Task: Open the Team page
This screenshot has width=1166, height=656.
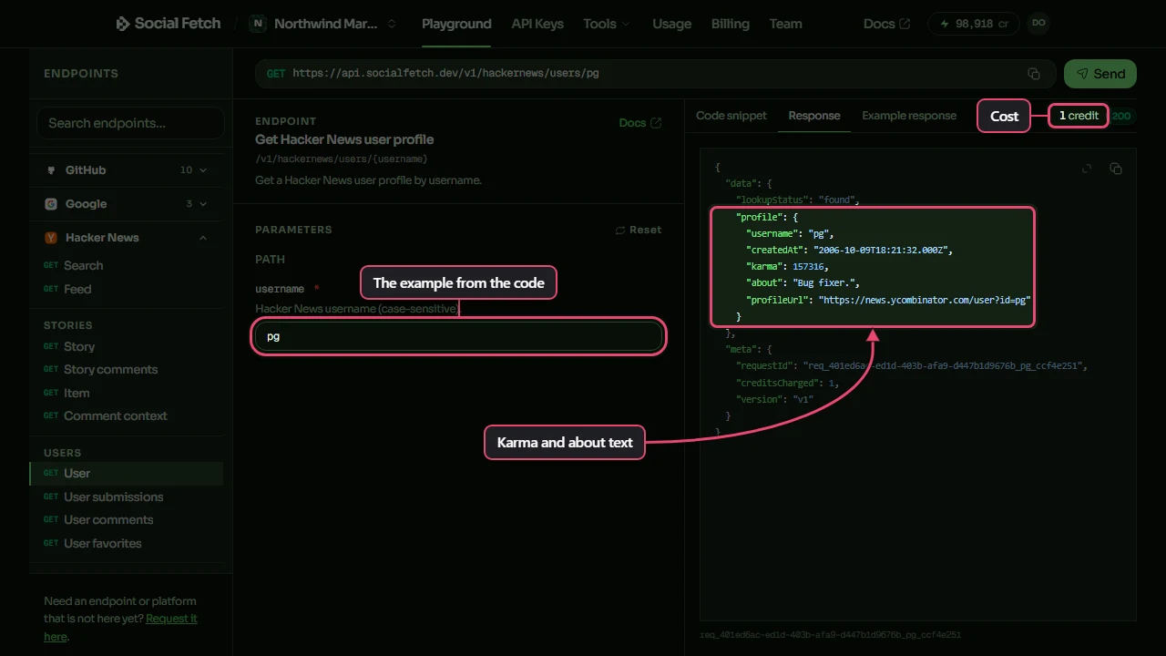Action: click(785, 24)
